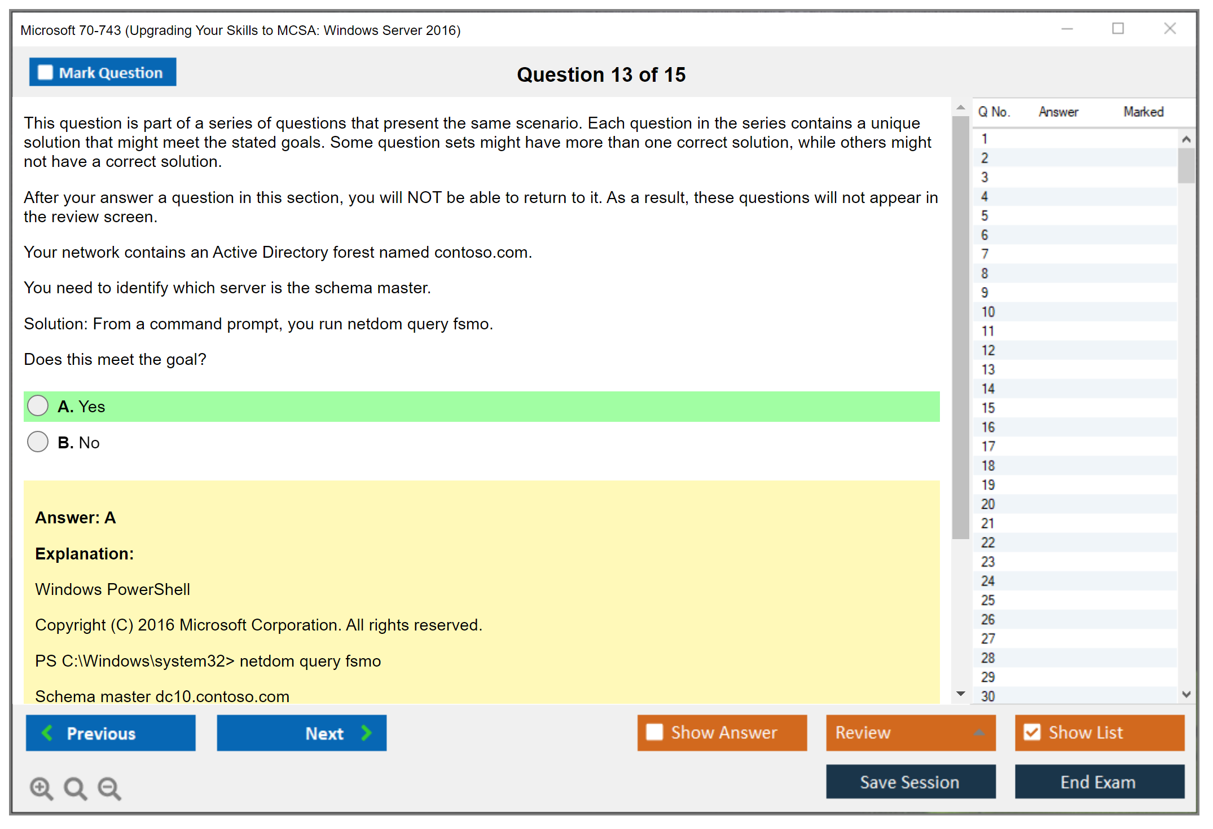Viewport: 1213px width, 829px height.
Task: Toggle the Show Answer checkbox
Action: coord(654,732)
